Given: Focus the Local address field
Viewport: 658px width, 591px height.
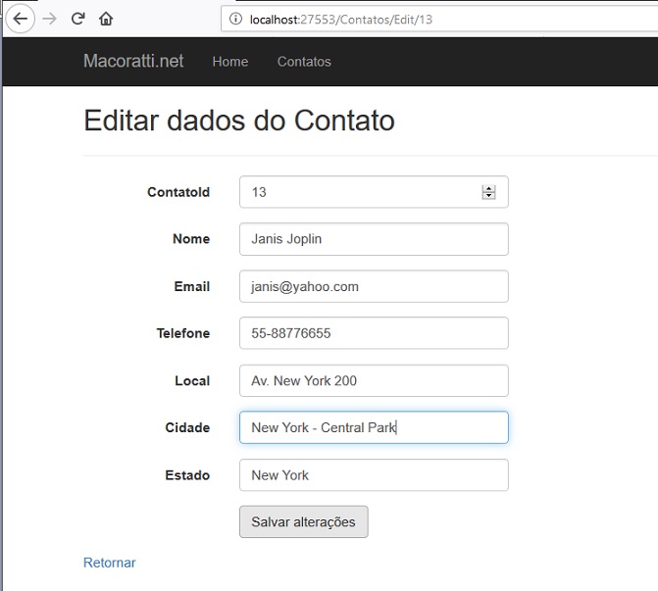Looking at the screenshot, I should point(374,381).
